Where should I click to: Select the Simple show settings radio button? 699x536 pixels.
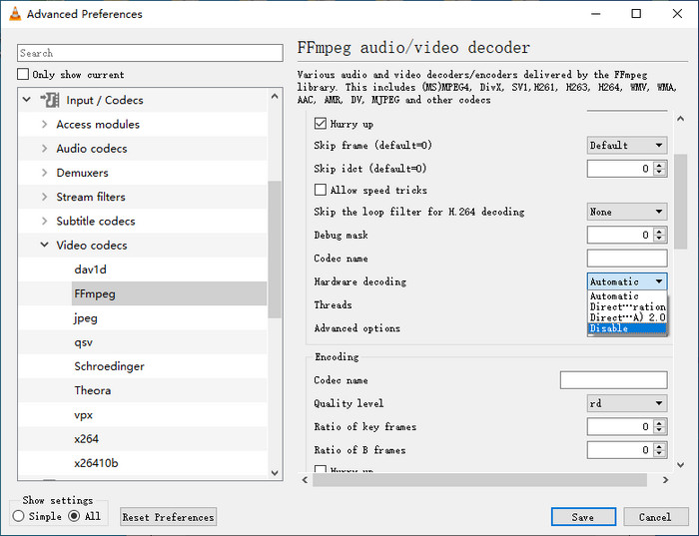[18, 516]
